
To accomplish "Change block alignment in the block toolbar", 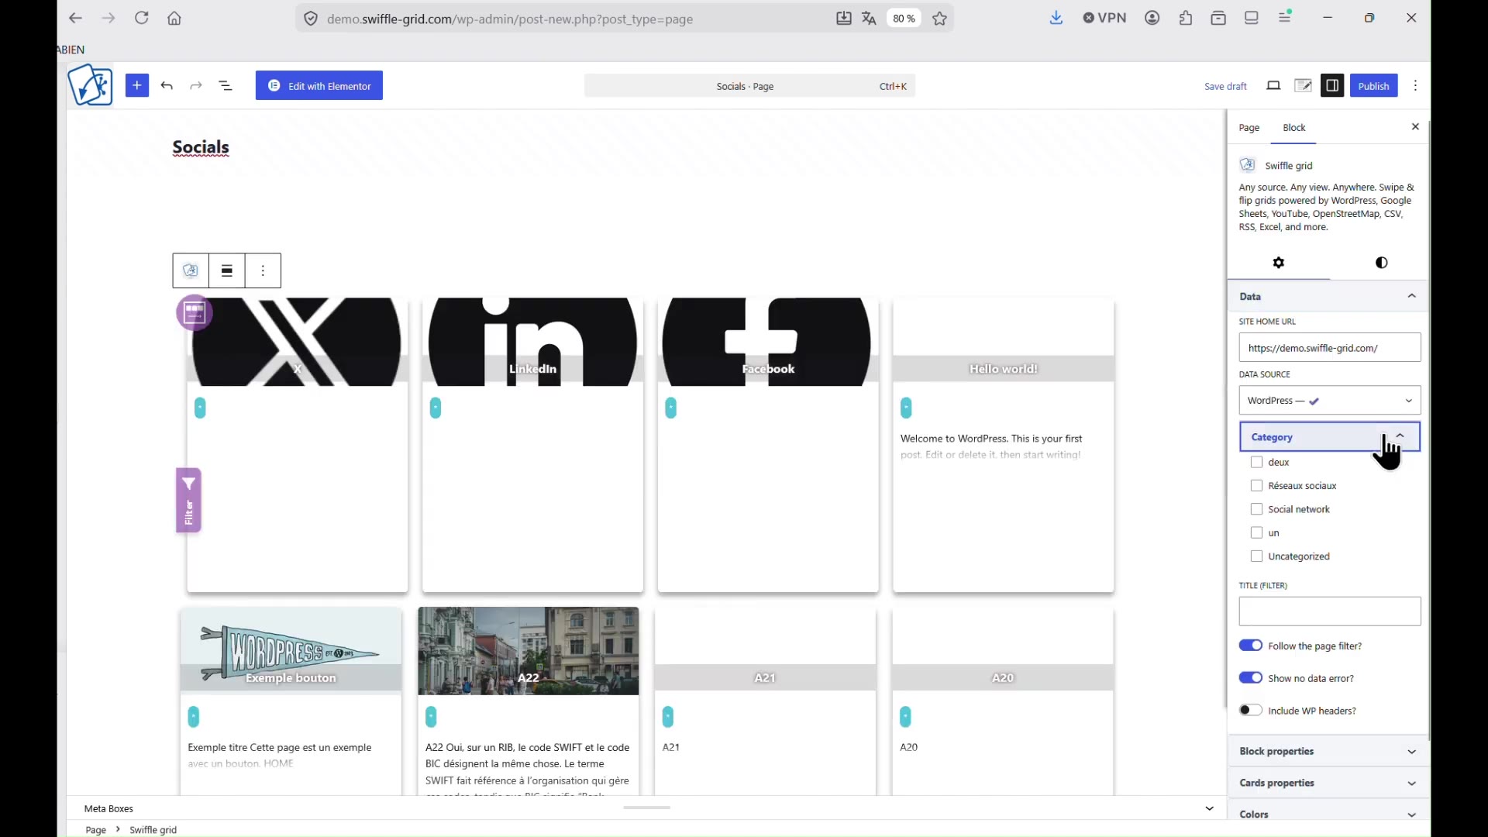I will click(227, 270).
